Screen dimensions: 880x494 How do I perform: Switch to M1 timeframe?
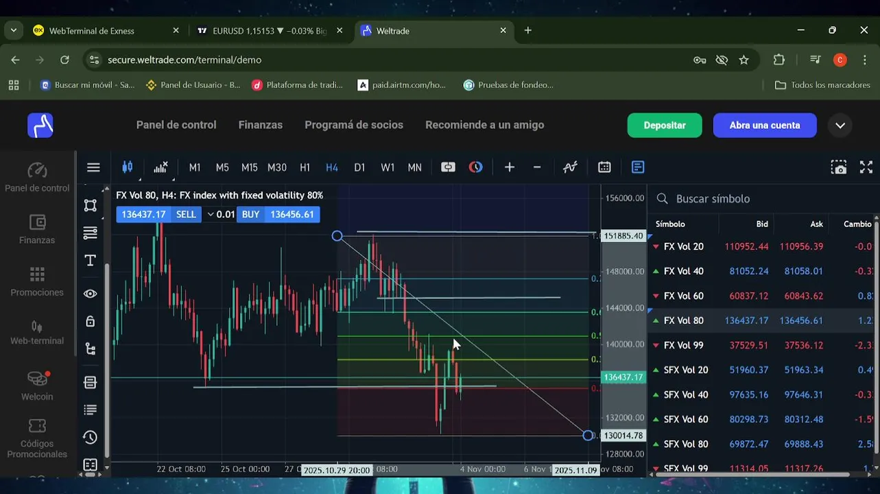(195, 167)
